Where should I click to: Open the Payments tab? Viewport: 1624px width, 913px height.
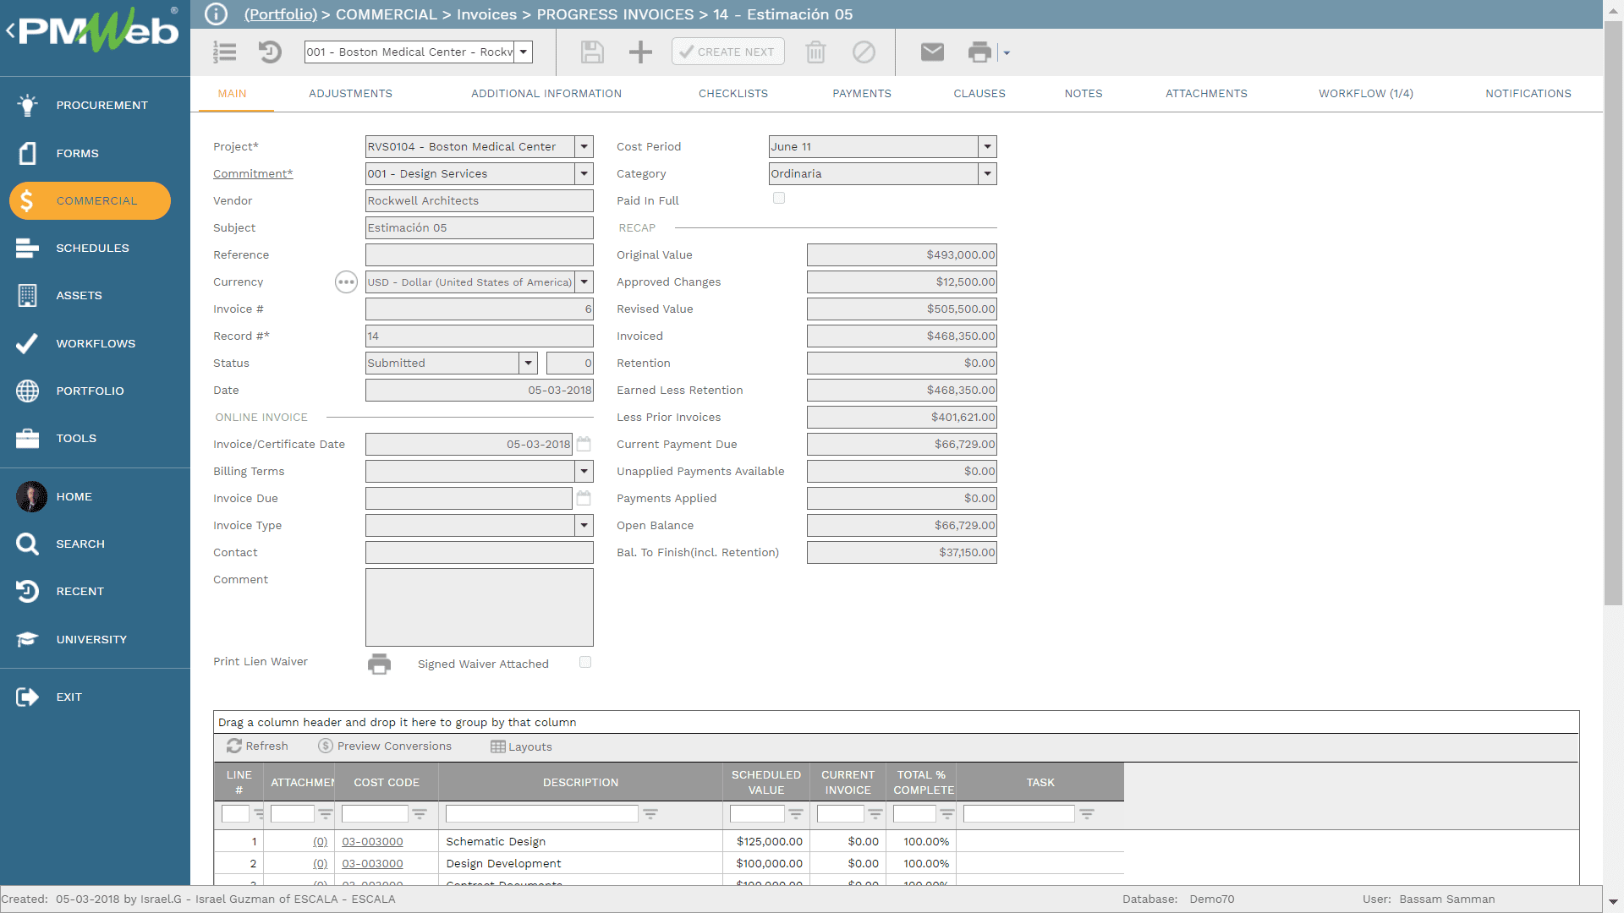[x=862, y=94]
